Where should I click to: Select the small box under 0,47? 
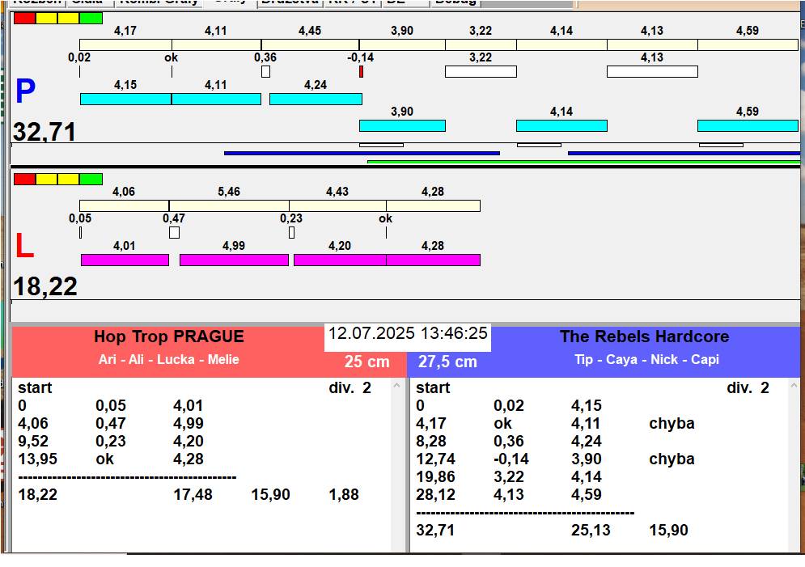174,232
